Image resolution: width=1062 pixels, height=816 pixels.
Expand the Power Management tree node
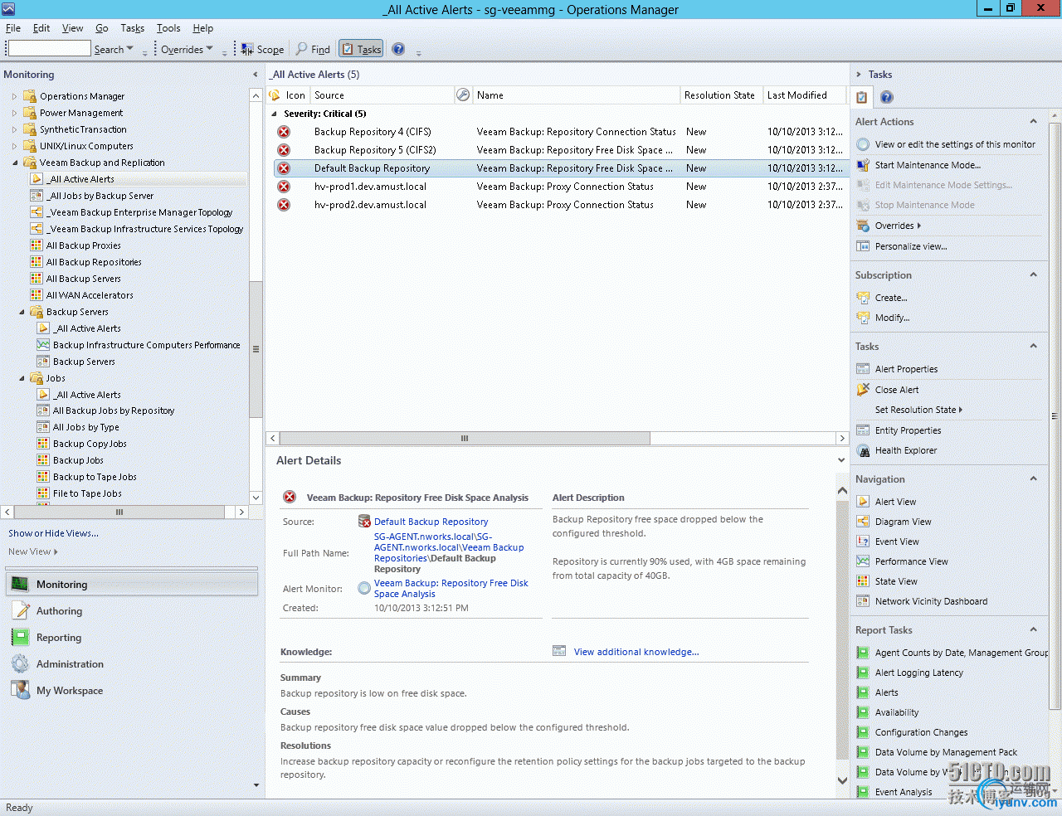(x=14, y=113)
